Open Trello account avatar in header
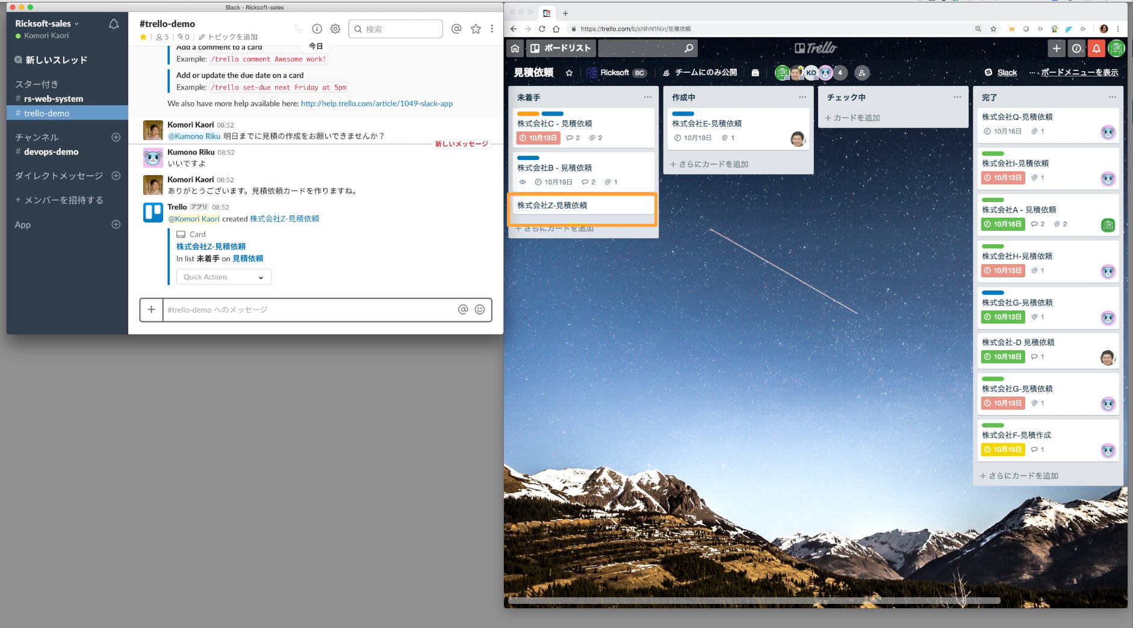1133x628 pixels. tap(1116, 48)
